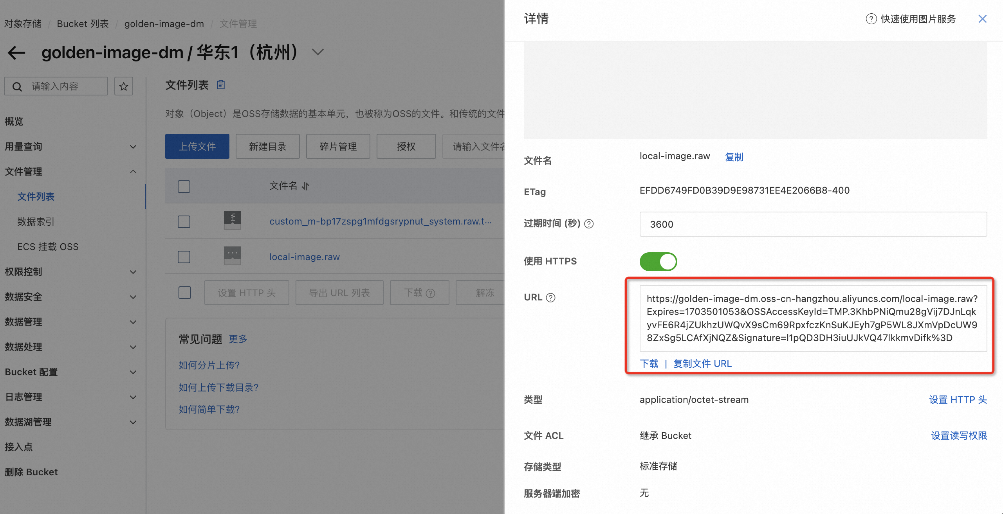Click the star favorite icon
The width and height of the screenshot is (1003, 514).
(x=124, y=86)
